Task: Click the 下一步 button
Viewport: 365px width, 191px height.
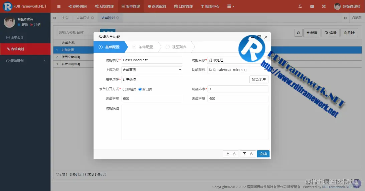Action: (x=248, y=154)
